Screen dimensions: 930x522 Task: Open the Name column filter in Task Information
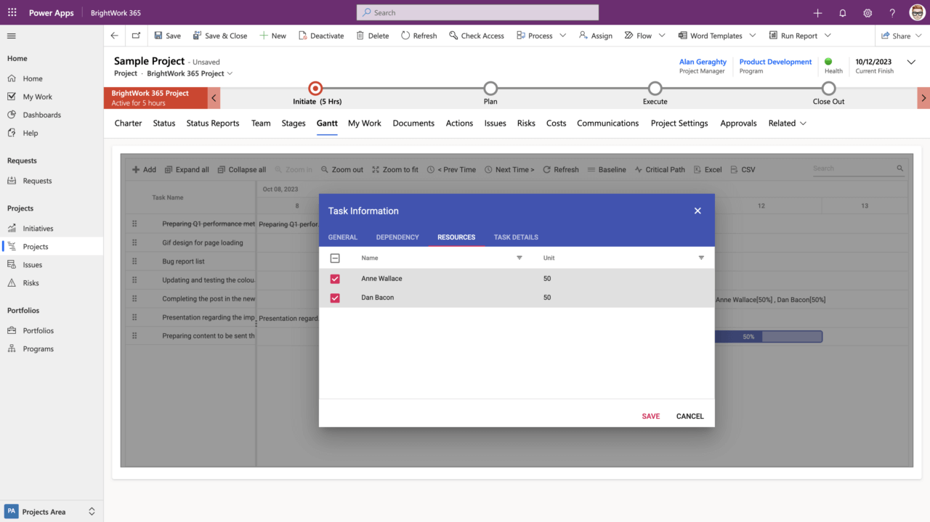519,258
